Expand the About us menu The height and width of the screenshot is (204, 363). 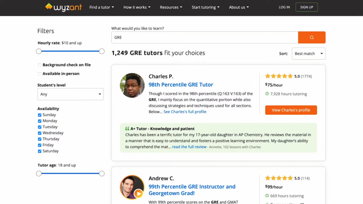pyautogui.click(x=239, y=7)
